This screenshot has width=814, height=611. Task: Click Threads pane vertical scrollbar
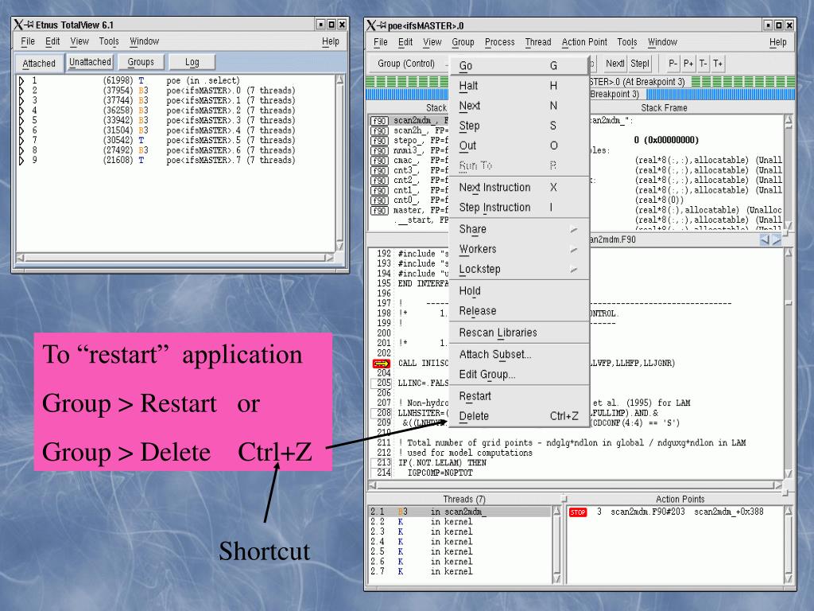[x=556, y=544]
